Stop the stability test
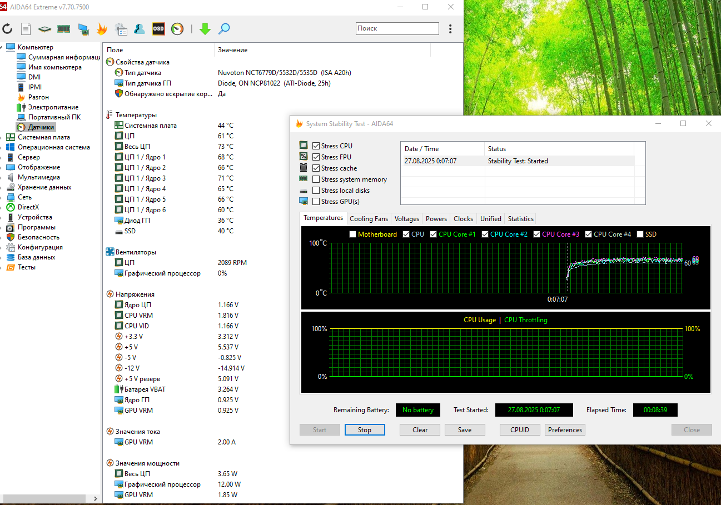The width and height of the screenshot is (721, 505). coord(365,430)
